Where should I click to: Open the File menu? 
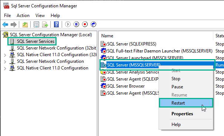pos(7,16)
